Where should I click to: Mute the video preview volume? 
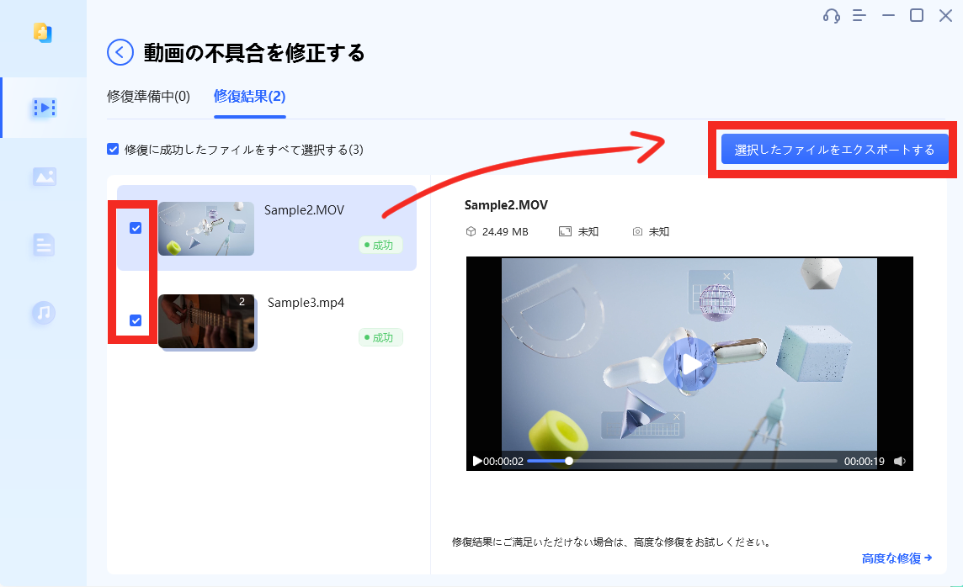tap(900, 461)
